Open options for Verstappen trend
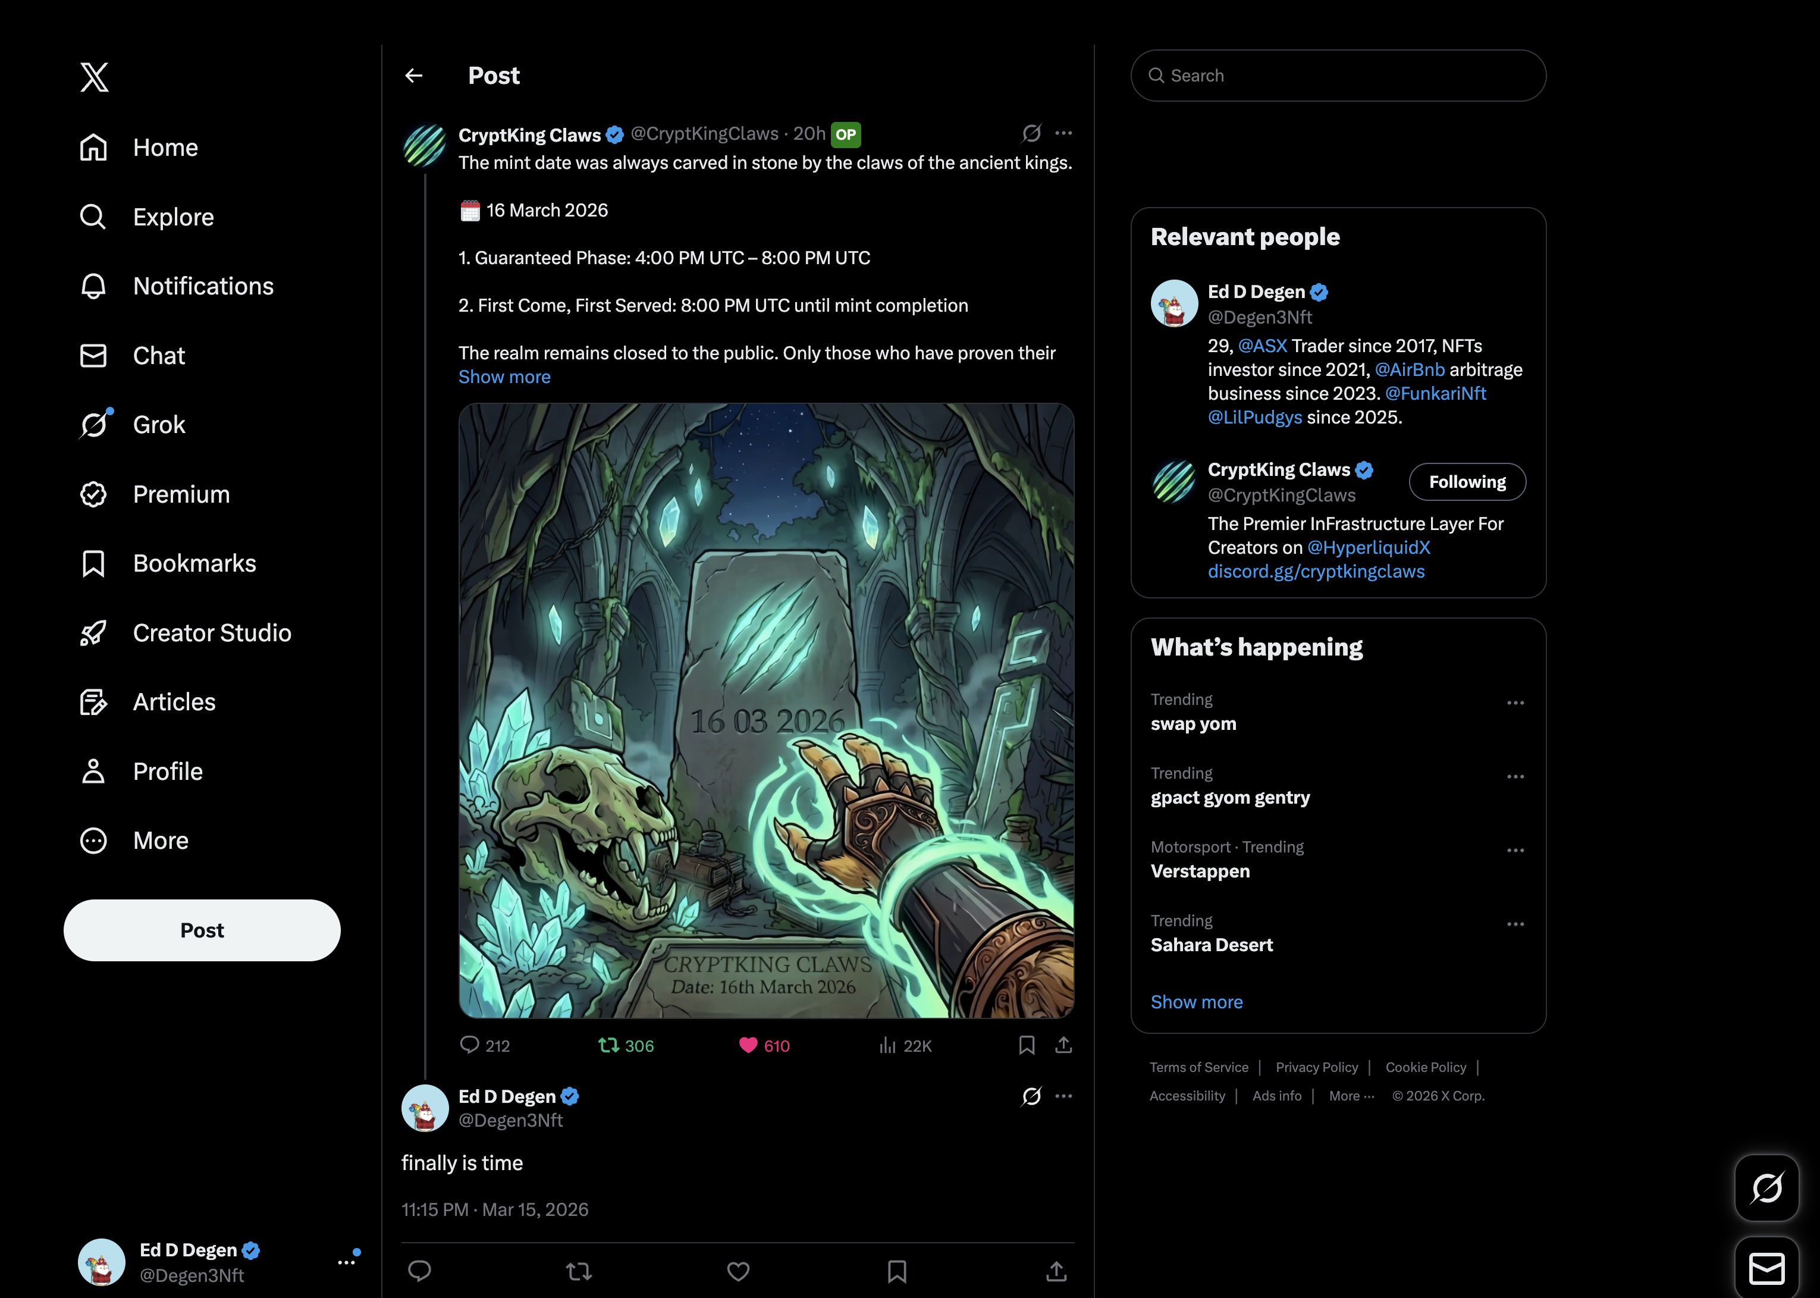This screenshot has width=1820, height=1298. click(x=1515, y=851)
